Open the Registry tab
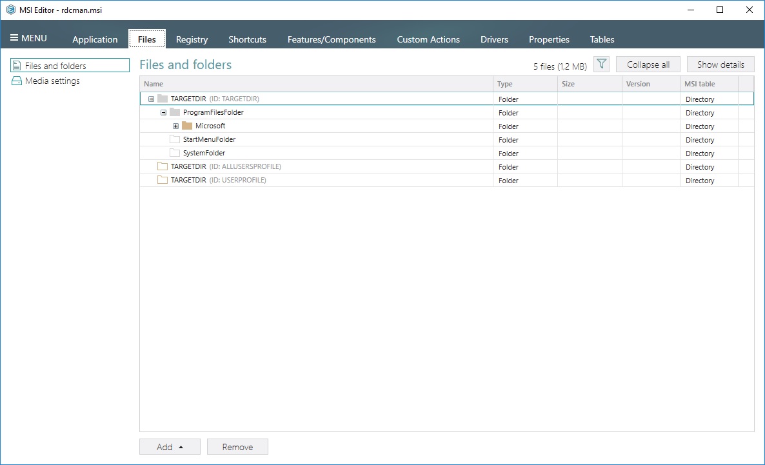 coord(192,39)
